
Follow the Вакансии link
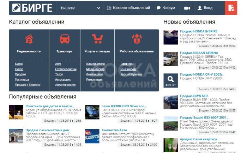click(x=127, y=64)
